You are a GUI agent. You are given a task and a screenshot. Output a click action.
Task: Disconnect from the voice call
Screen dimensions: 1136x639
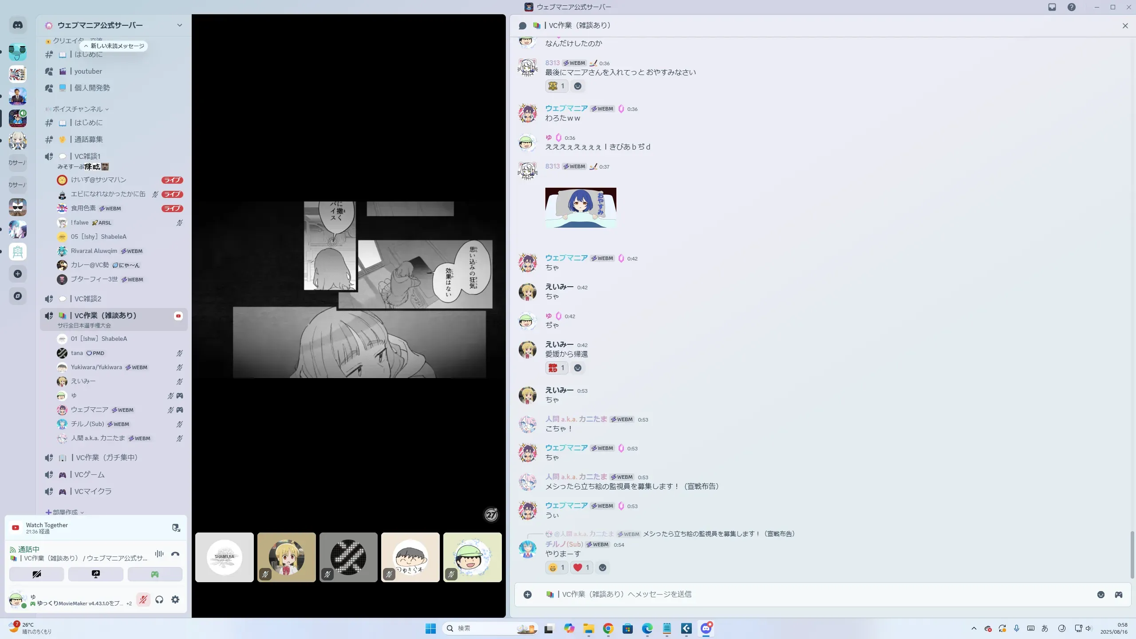click(175, 554)
